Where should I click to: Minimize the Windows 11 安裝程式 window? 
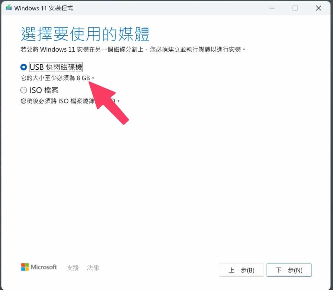(x=272, y=8)
